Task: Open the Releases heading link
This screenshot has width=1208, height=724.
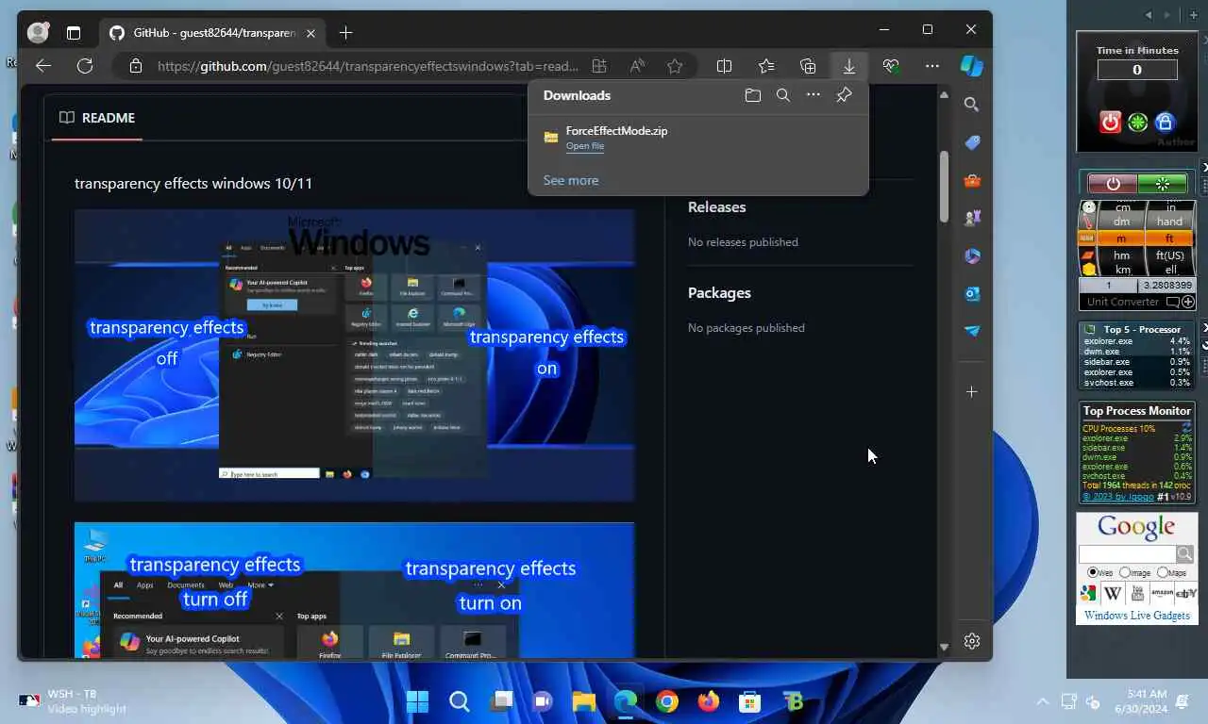Action: [717, 207]
